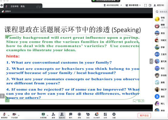Open the share screen (共享屏幕) tool
Viewport: 168px width, 120px height.
[43, 115]
